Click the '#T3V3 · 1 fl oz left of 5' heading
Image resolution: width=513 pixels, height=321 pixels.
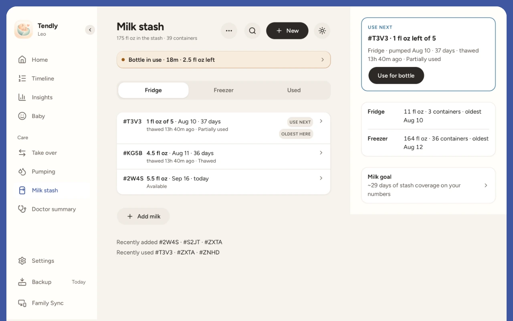402,39
